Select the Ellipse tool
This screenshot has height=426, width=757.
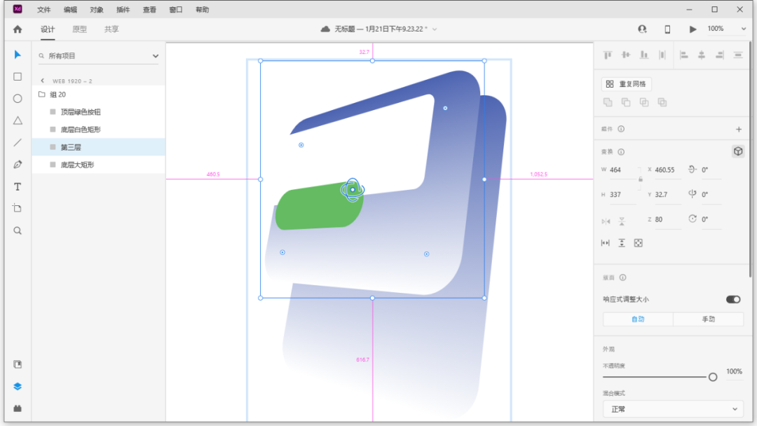point(18,99)
